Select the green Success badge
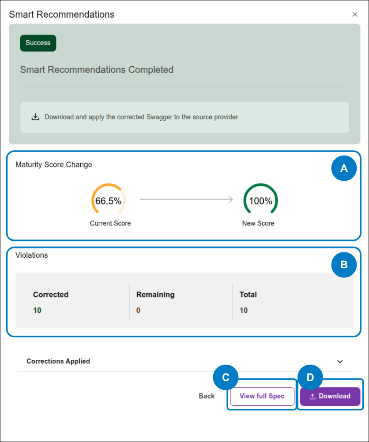Viewport: 369px width, 442px height. (38, 43)
